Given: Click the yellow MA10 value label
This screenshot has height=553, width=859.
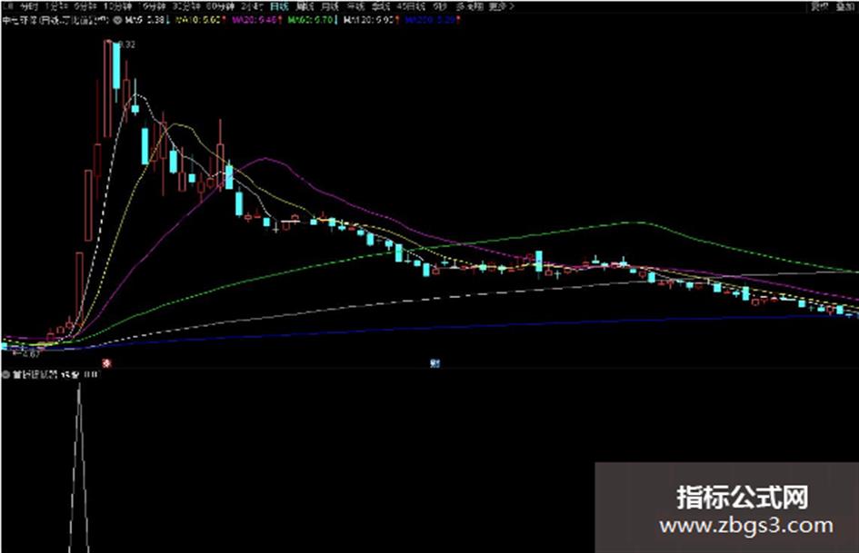Looking at the screenshot, I should pos(199,20).
